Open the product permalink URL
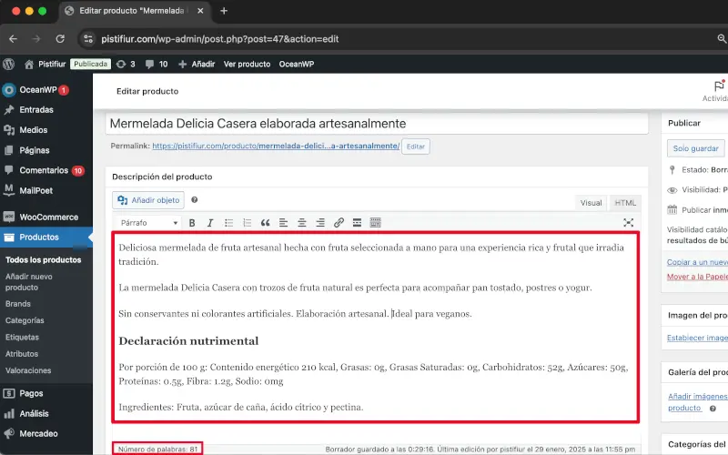The width and height of the screenshot is (728, 455). (276, 146)
